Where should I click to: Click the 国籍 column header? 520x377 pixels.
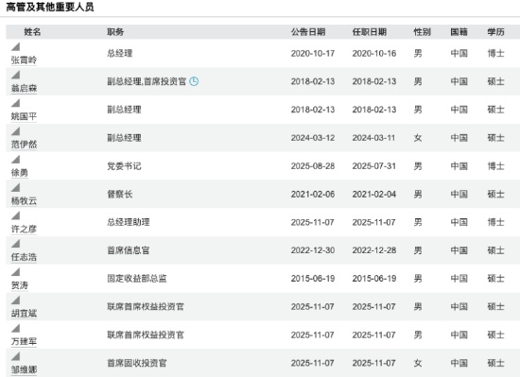459,32
